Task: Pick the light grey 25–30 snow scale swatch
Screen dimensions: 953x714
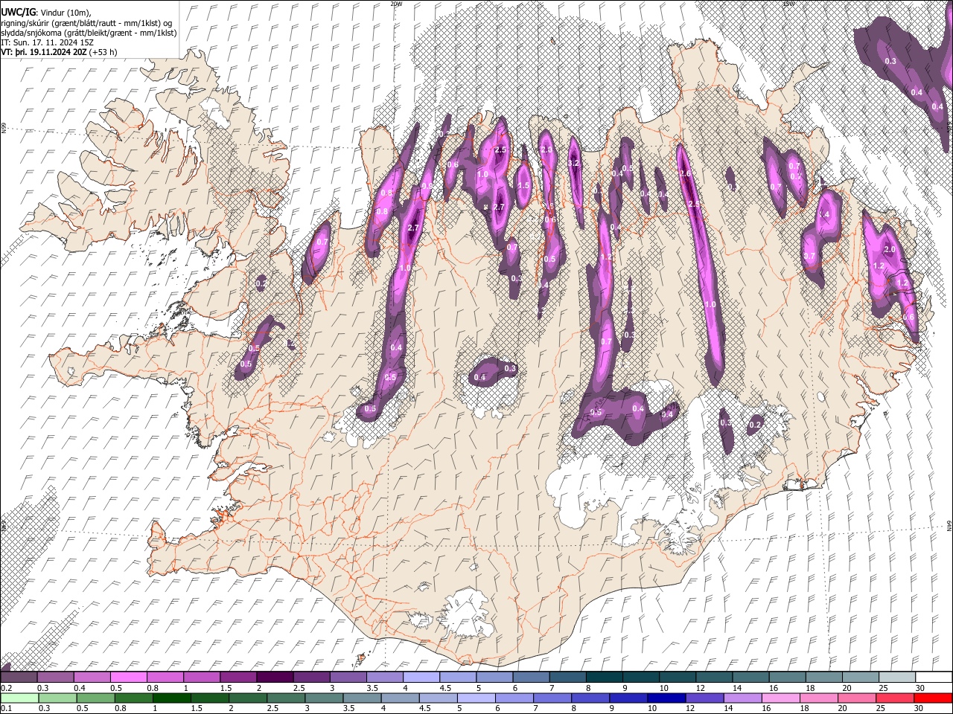Action: point(896,677)
